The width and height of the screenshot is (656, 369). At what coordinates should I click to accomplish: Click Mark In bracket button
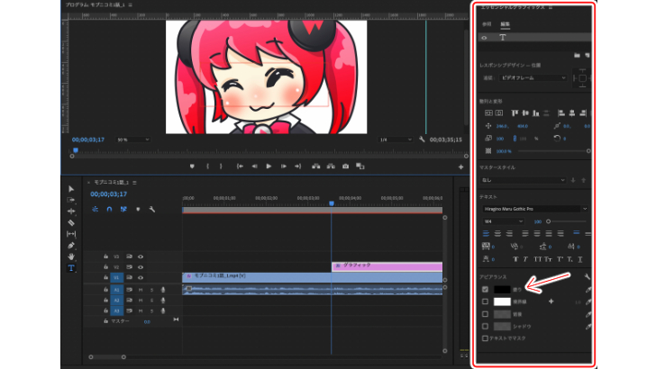207,166
